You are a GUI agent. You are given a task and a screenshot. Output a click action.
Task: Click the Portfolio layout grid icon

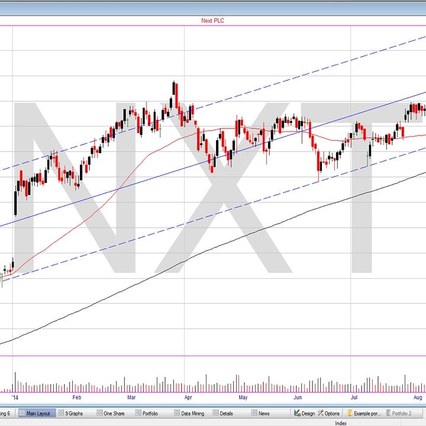(x=138, y=413)
